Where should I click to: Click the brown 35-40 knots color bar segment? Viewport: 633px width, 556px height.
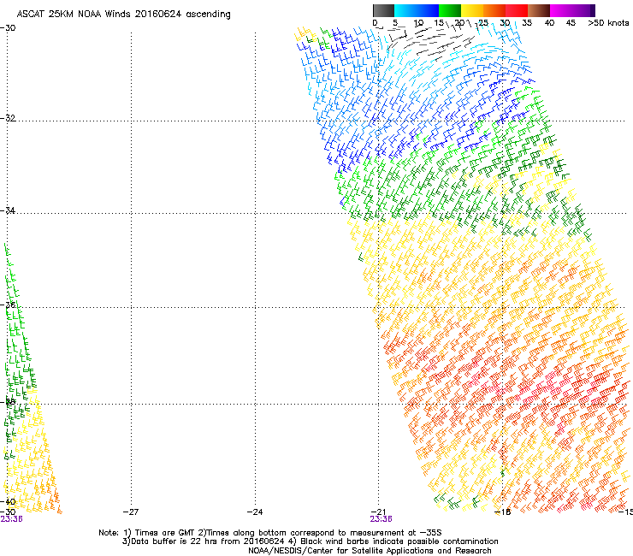(x=539, y=10)
